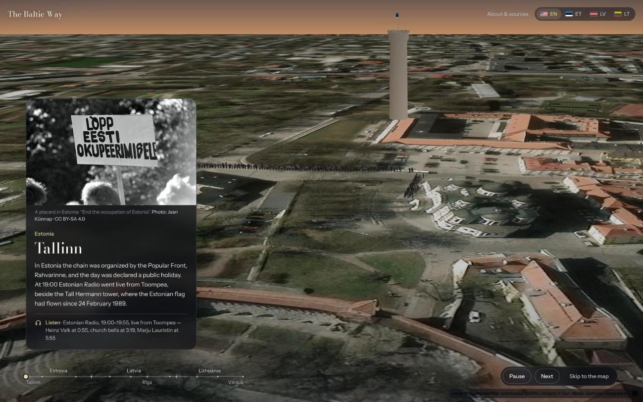Open the protest placard photo
Screen dimensions: 643x402
point(111,152)
